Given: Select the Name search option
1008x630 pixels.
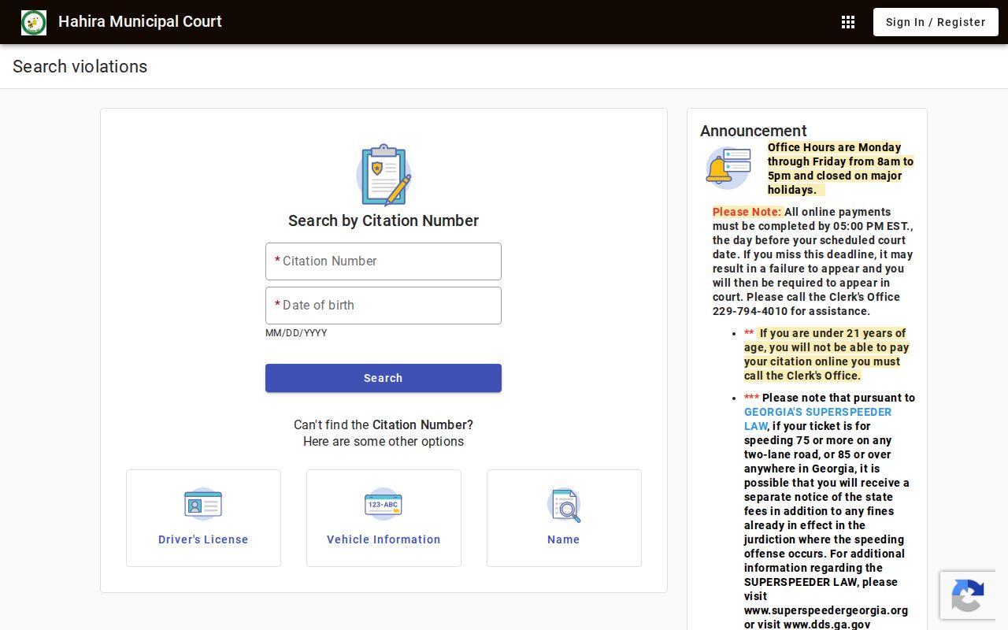Looking at the screenshot, I should (564, 518).
